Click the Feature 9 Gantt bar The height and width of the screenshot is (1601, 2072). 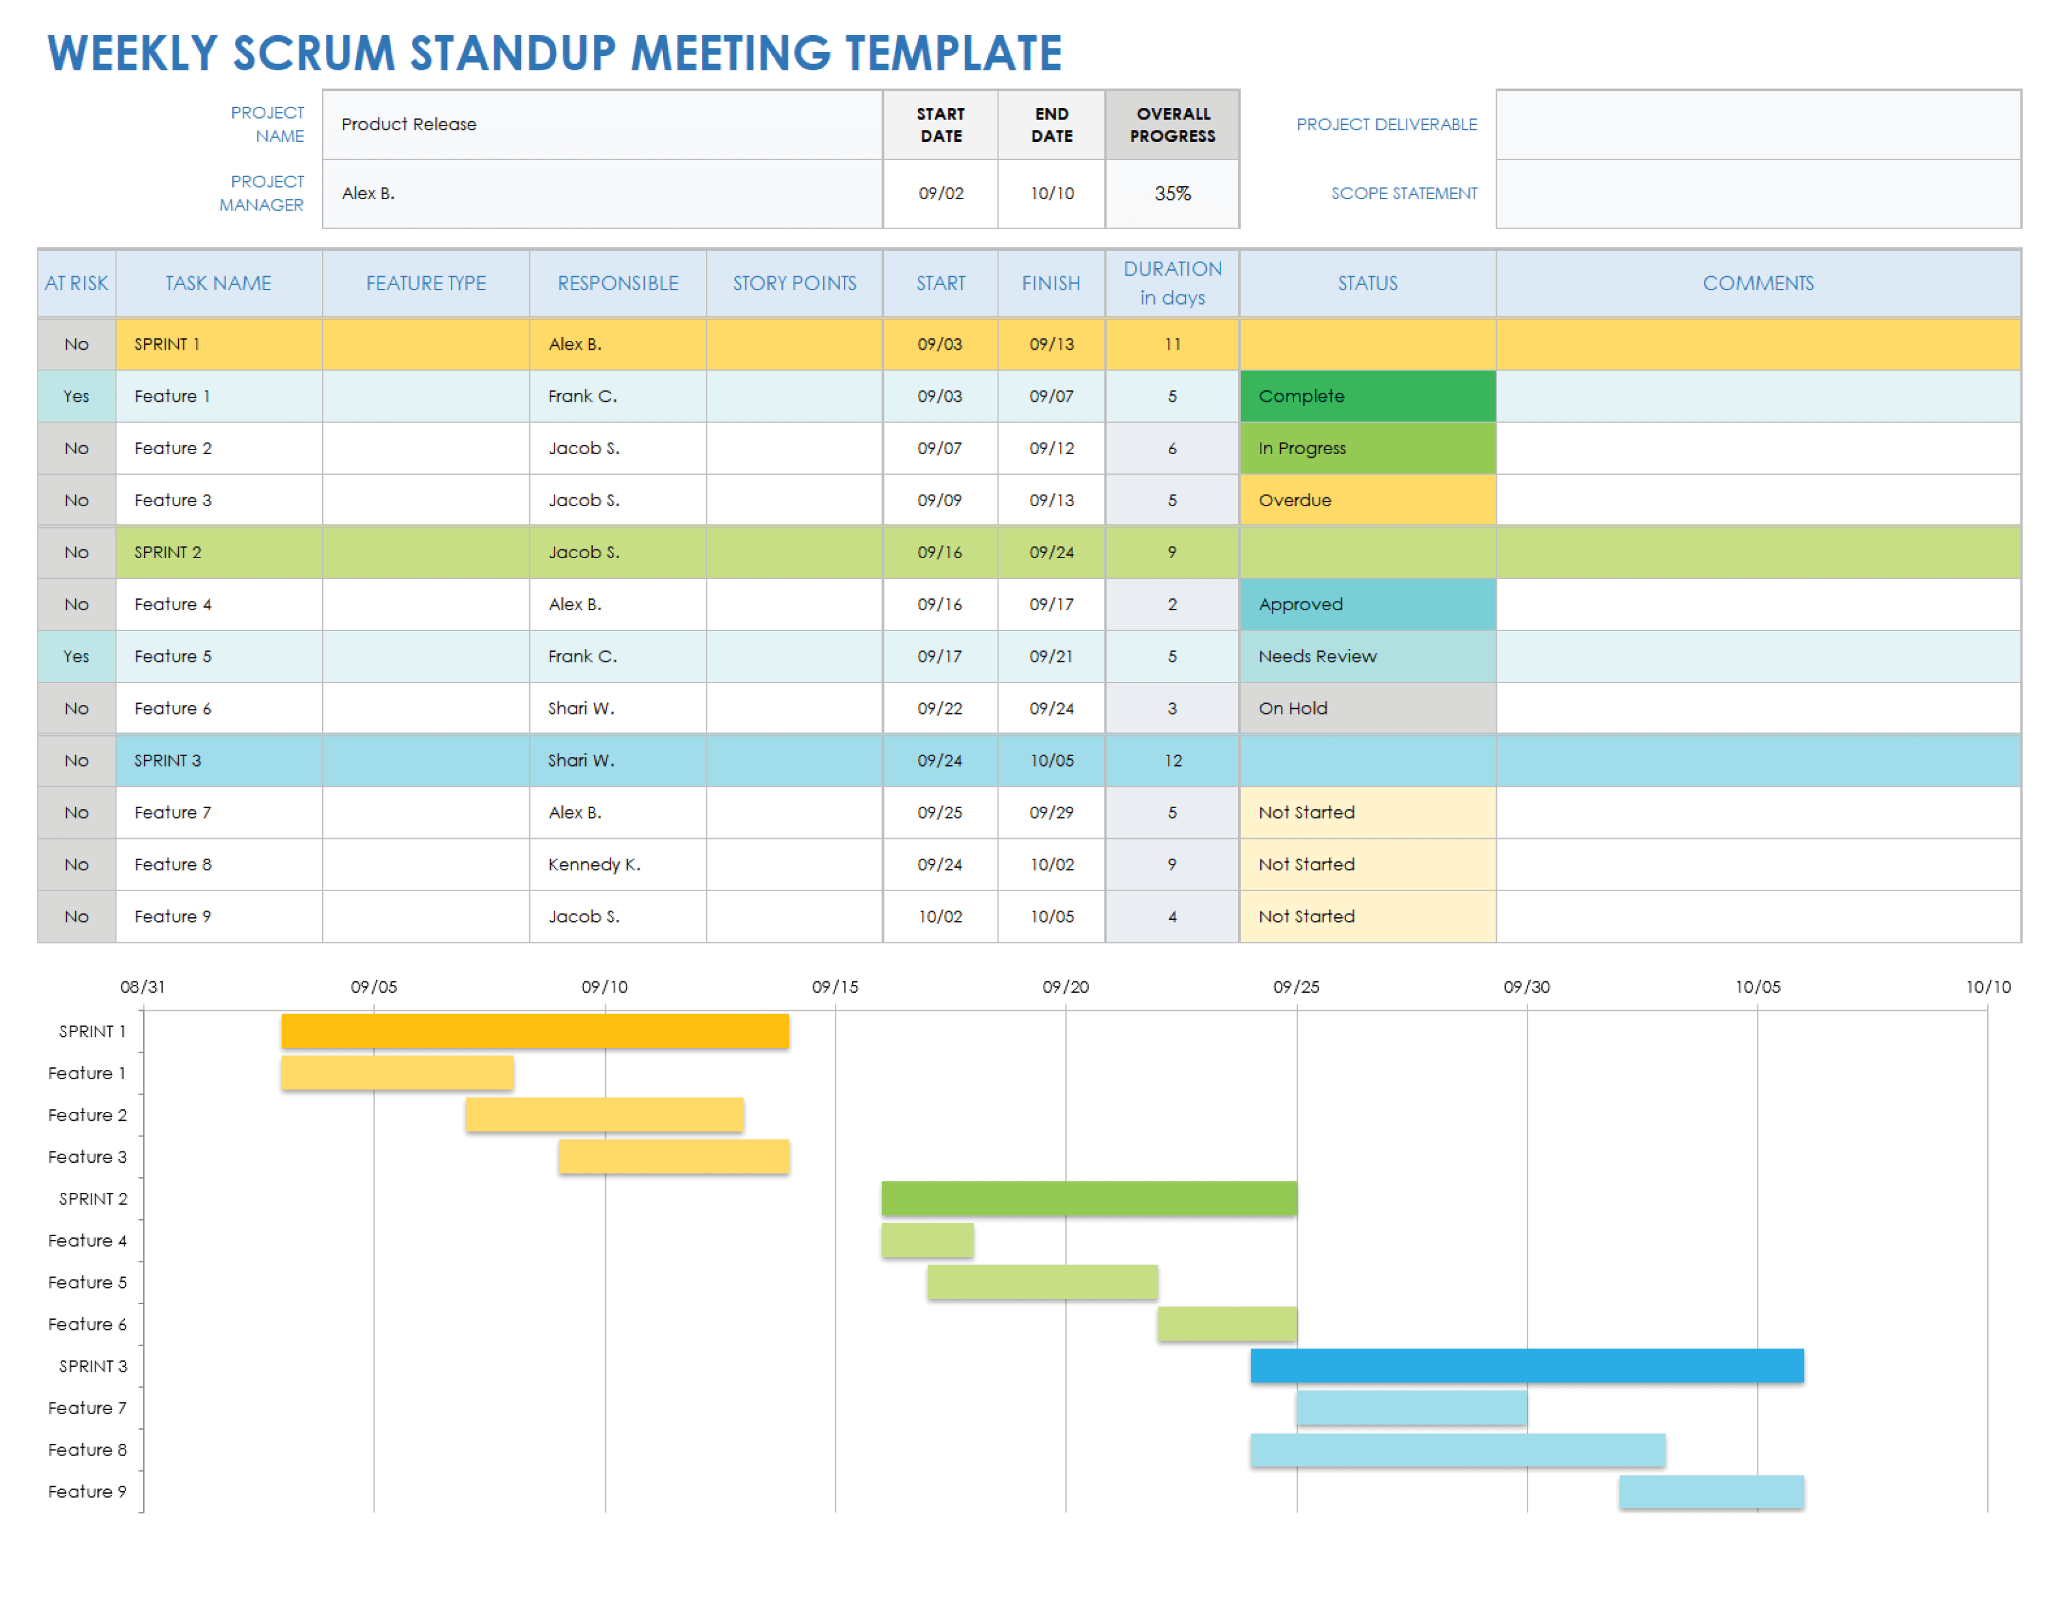pyautogui.click(x=1712, y=1492)
